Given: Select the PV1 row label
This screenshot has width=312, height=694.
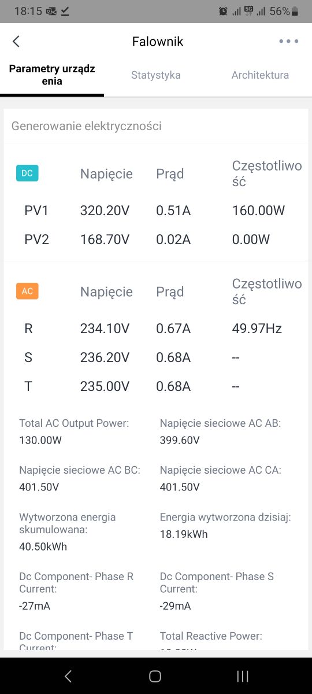Looking at the screenshot, I should point(36,211).
